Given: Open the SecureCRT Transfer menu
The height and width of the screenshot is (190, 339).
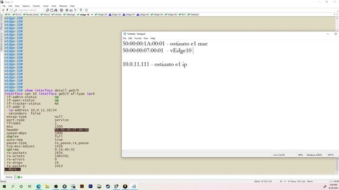Looking at the screenshot, I should [x=37, y=6].
